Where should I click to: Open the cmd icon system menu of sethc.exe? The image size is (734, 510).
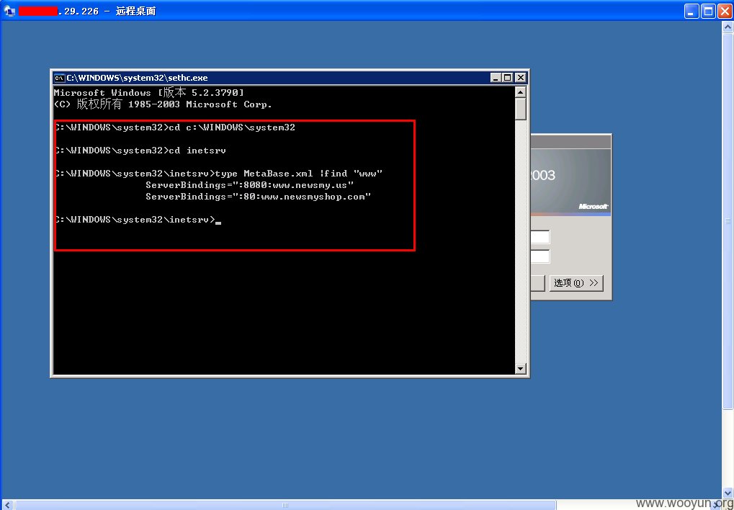59,78
